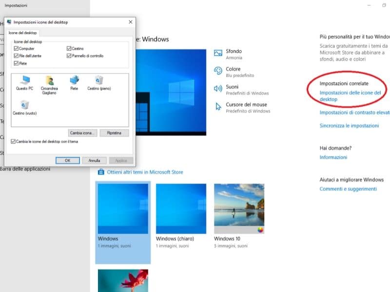This screenshot has width=390, height=292.
Task: Maximize the Impostazioni window
Action: [384, 5]
